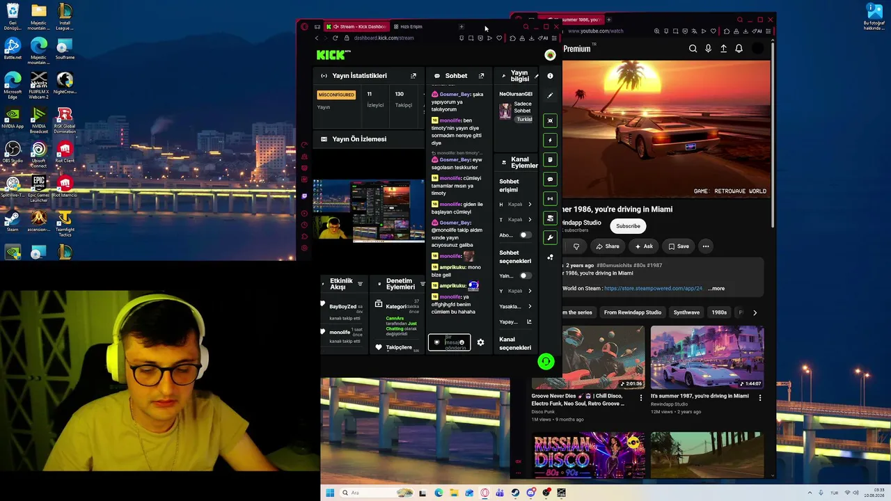This screenshot has width=891, height=501.
Task: Expand the T Kapalı chat access row
Action: coord(515,220)
